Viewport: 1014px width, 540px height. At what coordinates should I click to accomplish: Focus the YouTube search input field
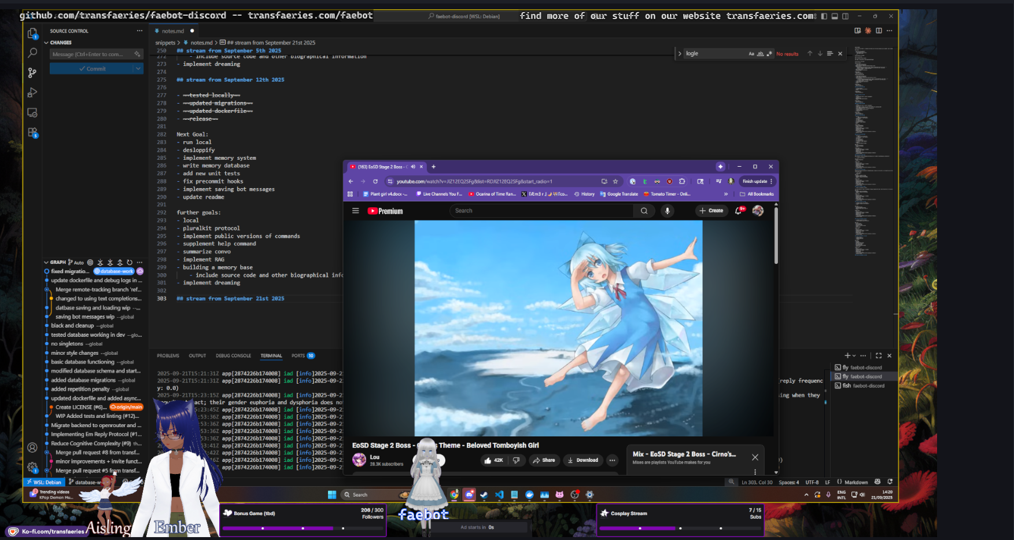coord(542,211)
